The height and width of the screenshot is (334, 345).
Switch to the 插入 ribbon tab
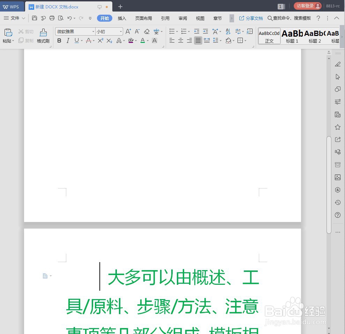[x=122, y=18]
